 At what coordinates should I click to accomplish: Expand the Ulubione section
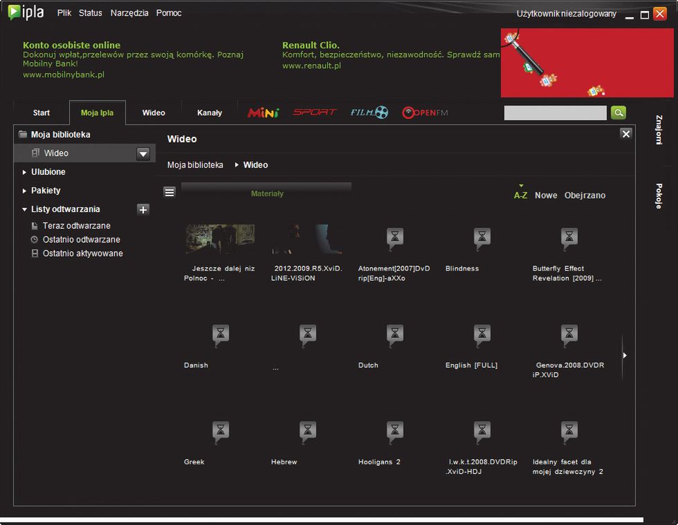pyautogui.click(x=25, y=172)
